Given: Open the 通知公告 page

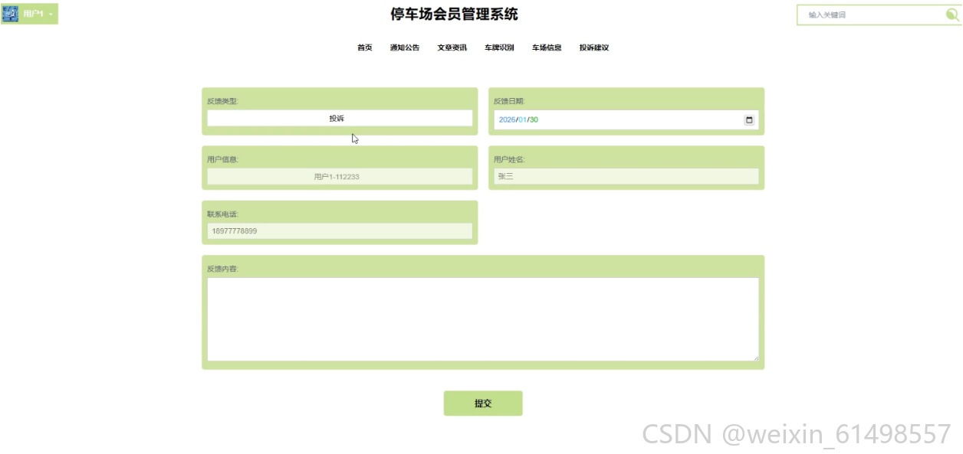Looking at the screenshot, I should coord(405,47).
